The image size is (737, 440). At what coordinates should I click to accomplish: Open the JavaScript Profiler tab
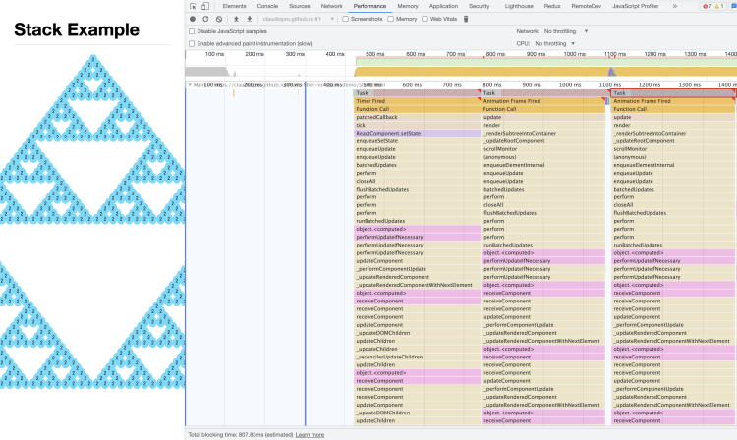[x=635, y=6]
